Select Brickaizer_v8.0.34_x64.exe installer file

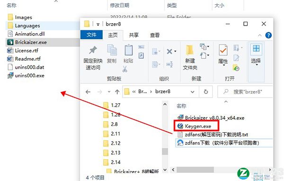pyautogui.click(x=211, y=118)
